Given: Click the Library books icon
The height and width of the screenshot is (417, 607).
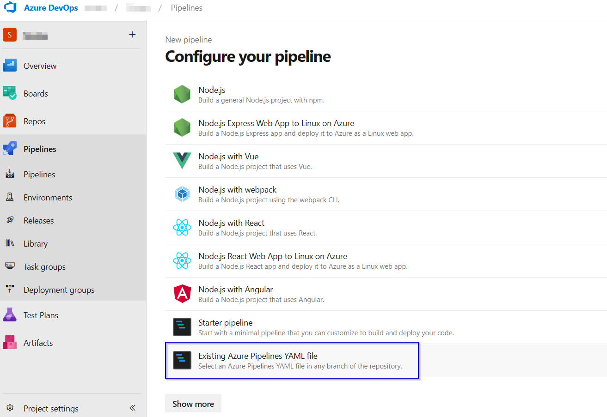Looking at the screenshot, I should click(x=10, y=243).
